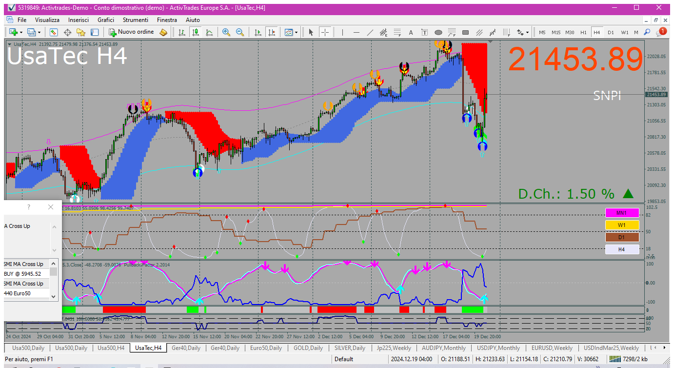Switch to the EURUSD,Weekly chart tab
The width and height of the screenshot is (674, 368).
(552, 348)
